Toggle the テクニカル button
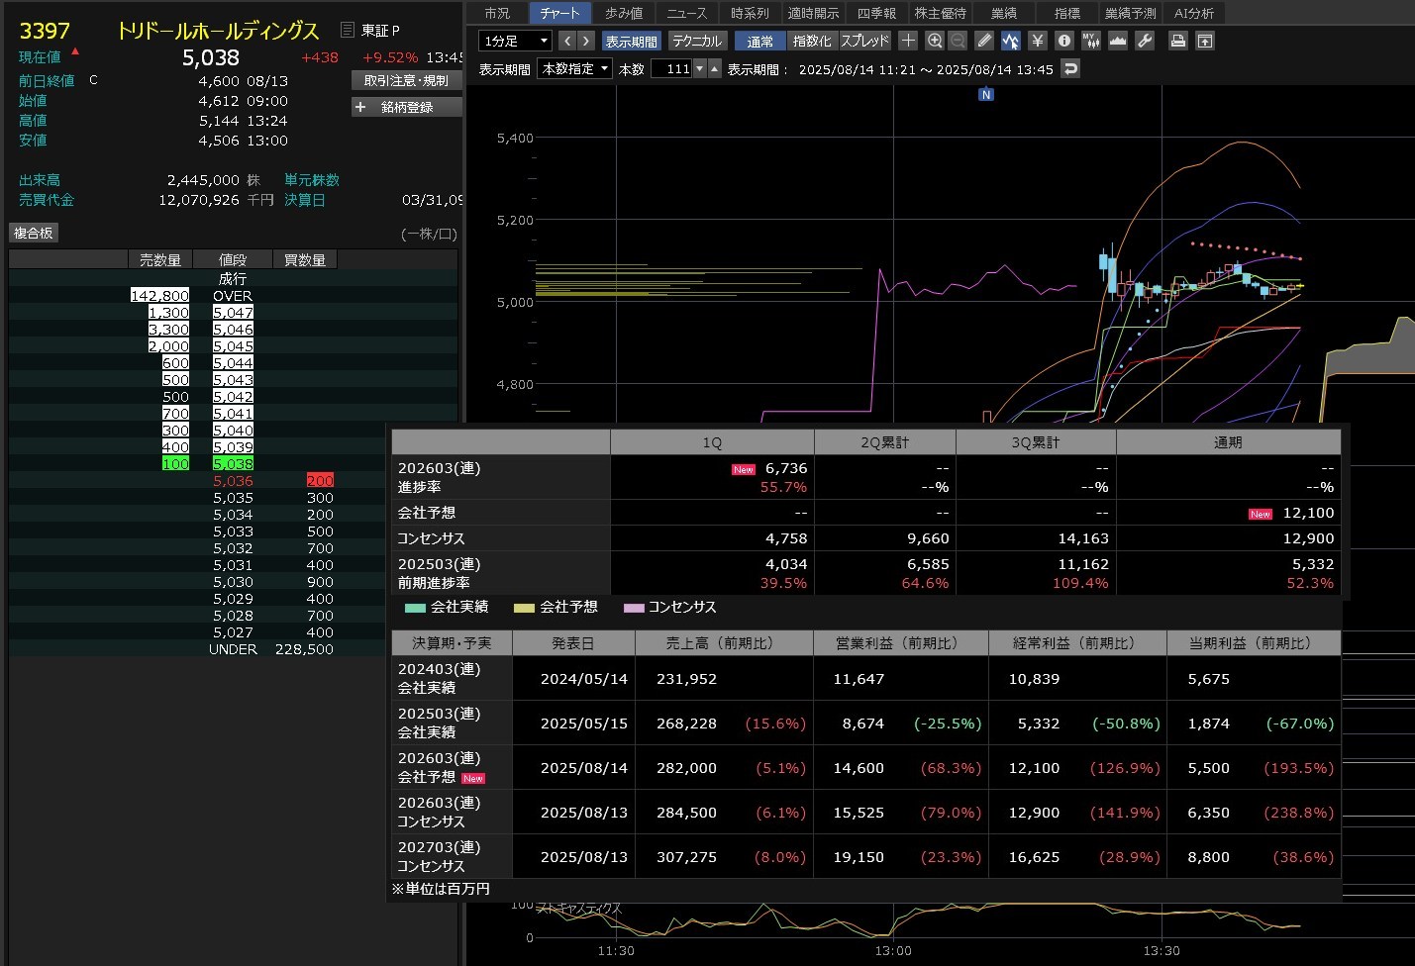The image size is (1415, 966). [697, 41]
